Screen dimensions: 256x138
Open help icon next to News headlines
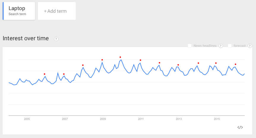[x=221, y=46]
